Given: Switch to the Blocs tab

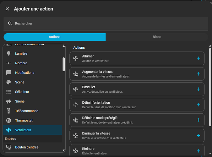Looking at the screenshot, I should (x=157, y=37).
